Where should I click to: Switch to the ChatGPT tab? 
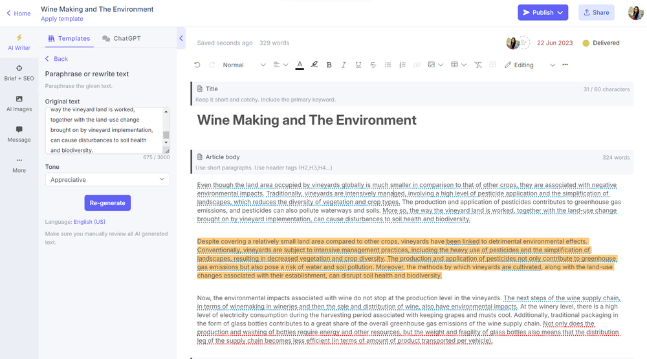(x=122, y=38)
